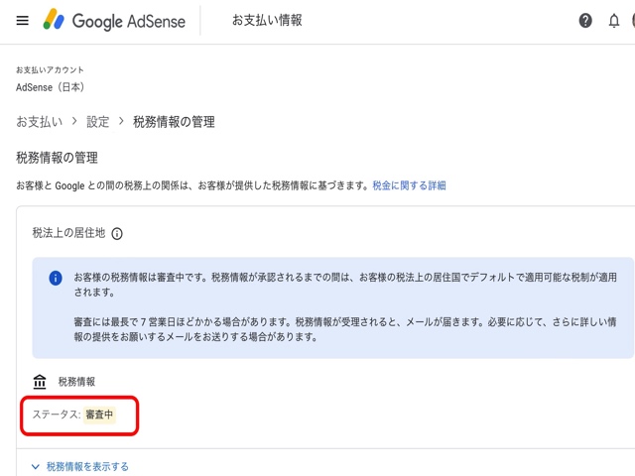Navigate to 設定 breadcrumb

point(97,122)
